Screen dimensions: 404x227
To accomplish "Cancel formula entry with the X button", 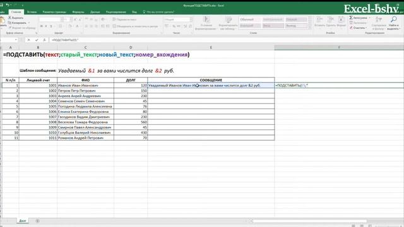I will pyautogui.click(x=28, y=40).
